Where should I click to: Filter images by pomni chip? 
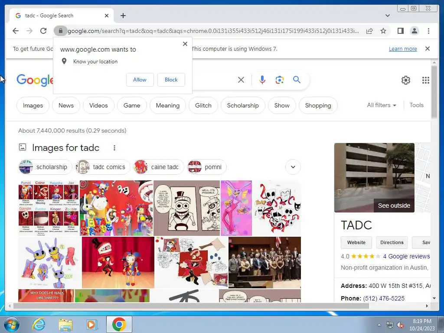pyautogui.click(x=207, y=167)
